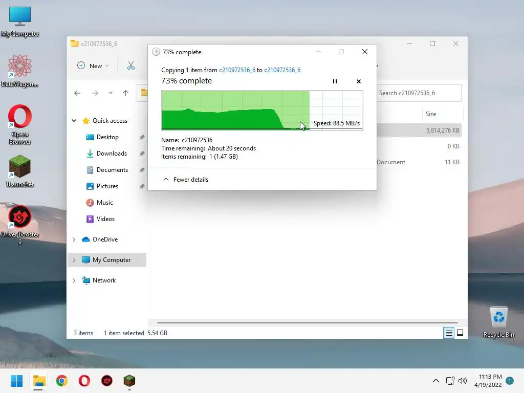Open Downloads in the navigation pane
524x393 pixels.
click(112, 154)
